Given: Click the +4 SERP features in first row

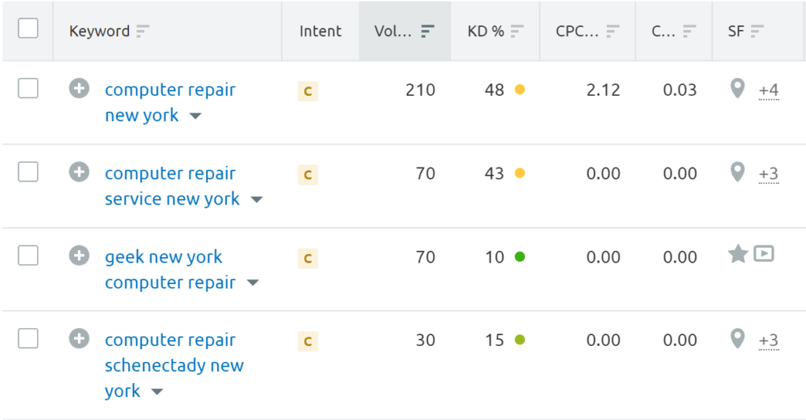Looking at the screenshot, I should point(768,90).
